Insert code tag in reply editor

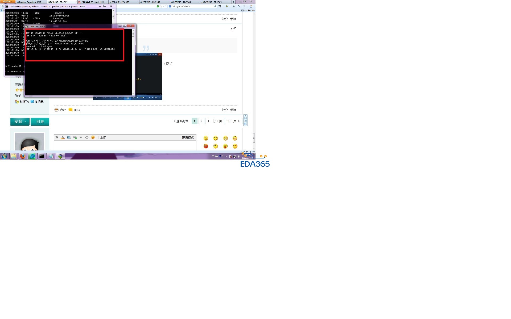87,137
